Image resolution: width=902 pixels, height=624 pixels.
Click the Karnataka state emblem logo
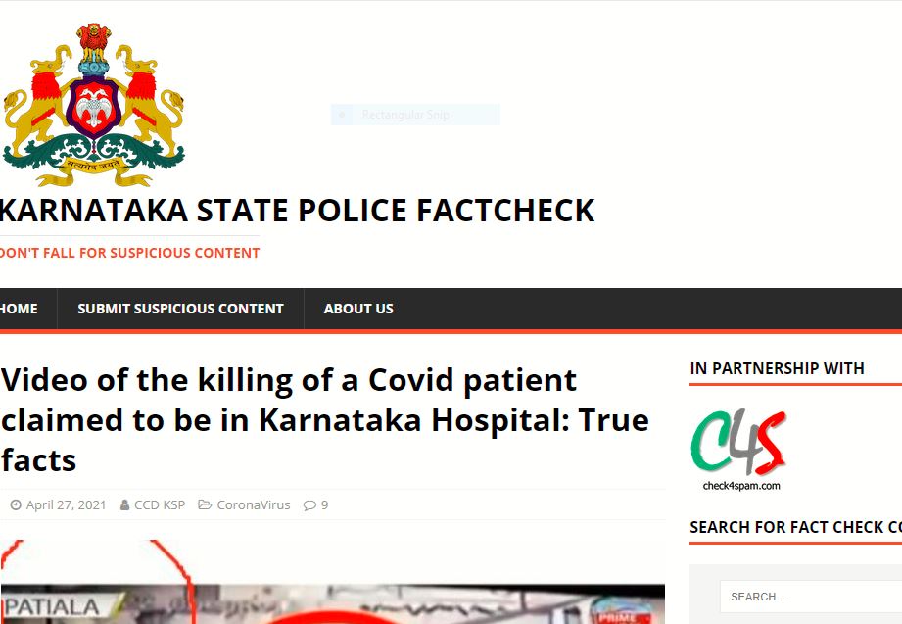(94, 105)
